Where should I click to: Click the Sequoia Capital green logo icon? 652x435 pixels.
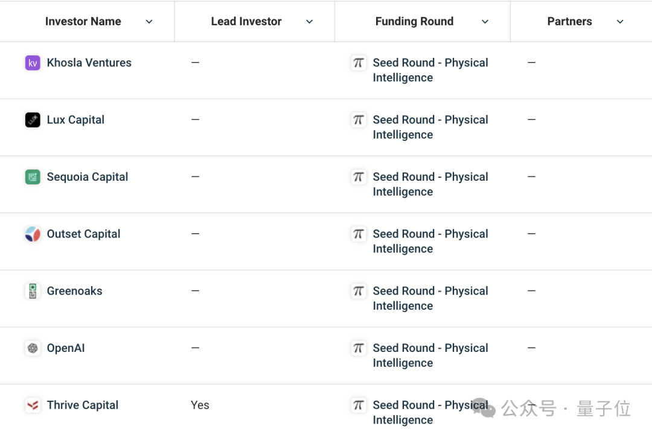pyautogui.click(x=33, y=177)
